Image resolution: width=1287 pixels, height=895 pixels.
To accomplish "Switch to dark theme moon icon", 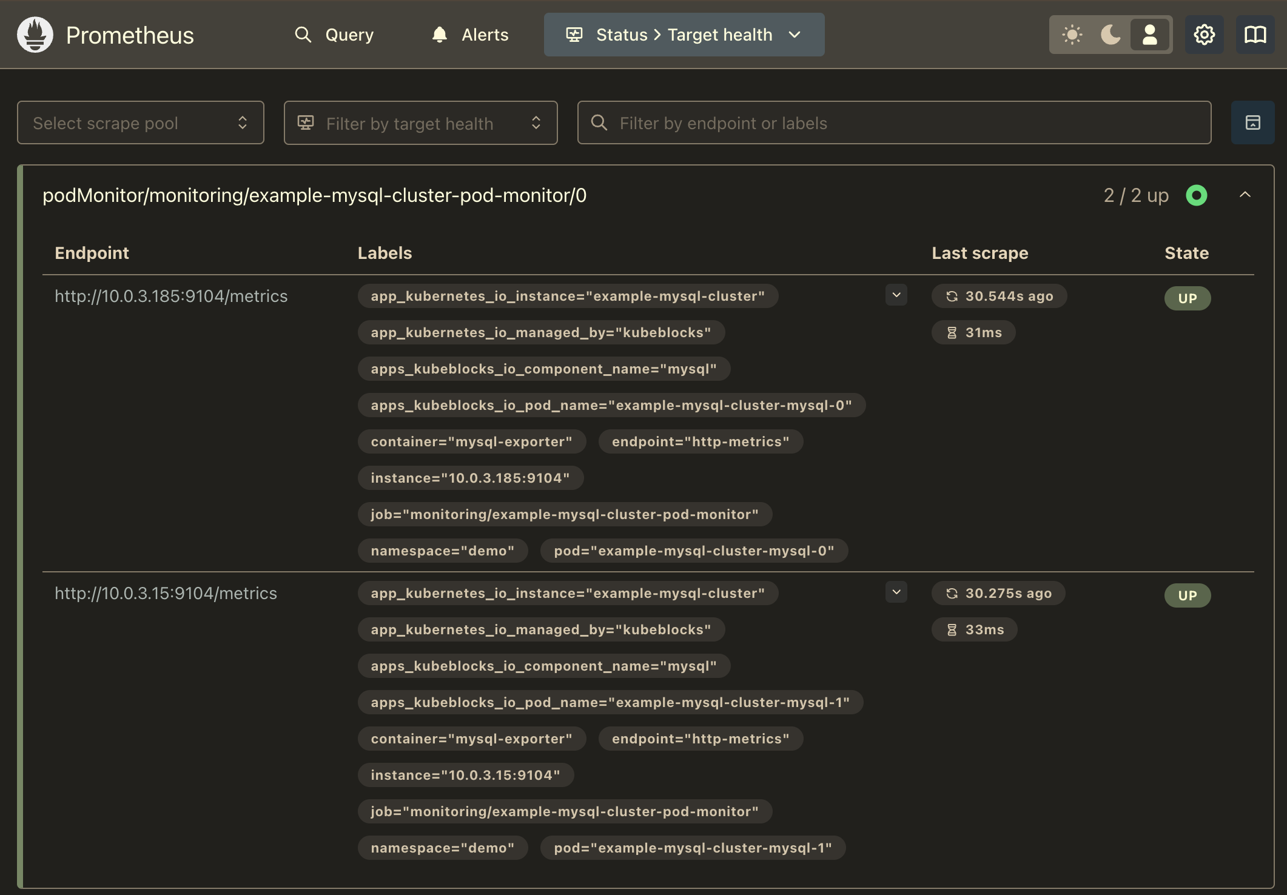I will (x=1111, y=35).
